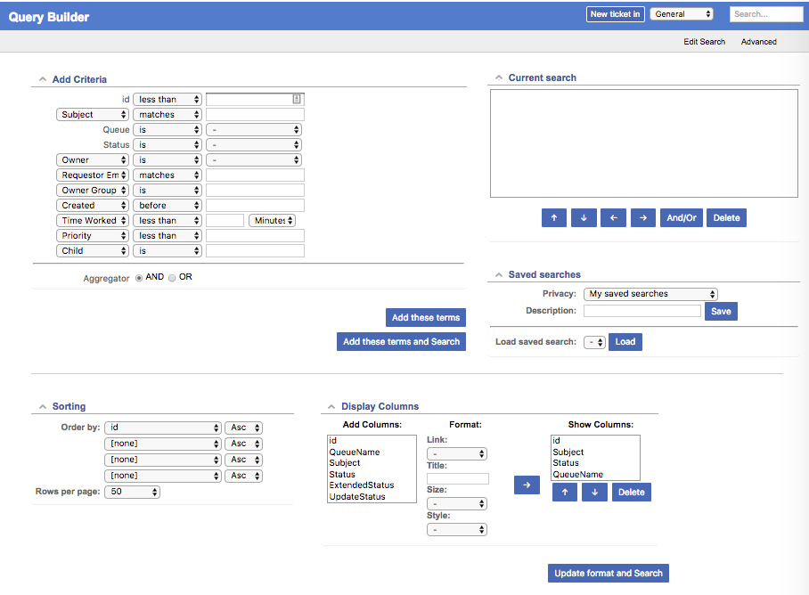809x595 pixels.
Task: Open the Rows per page dropdown
Action: [132, 491]
